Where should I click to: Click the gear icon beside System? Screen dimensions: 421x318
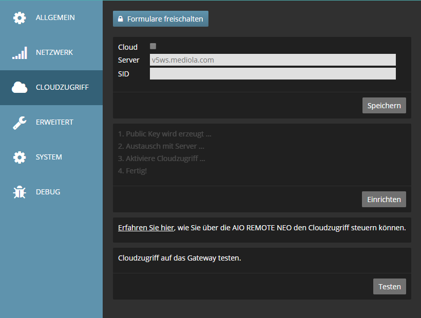(20, 157)
